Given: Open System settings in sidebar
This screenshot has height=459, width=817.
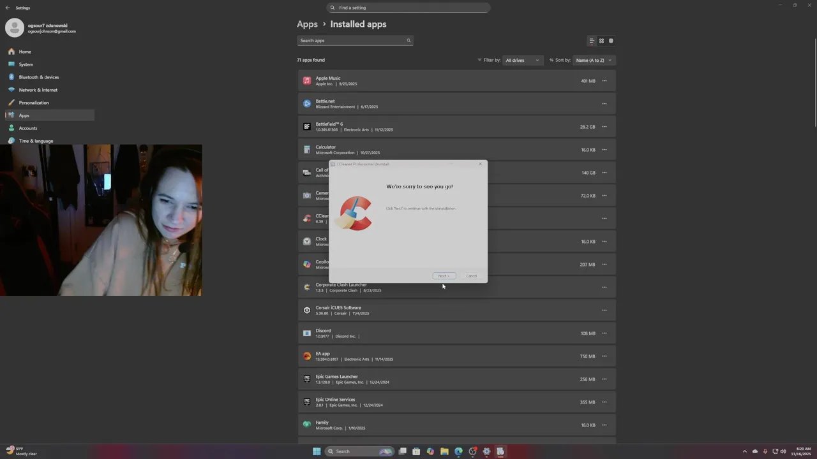Looking at the screenshot, I should pyautogui.click(x=50, y=64).
